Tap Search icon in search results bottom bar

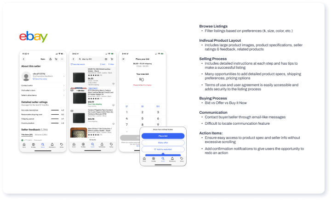pos(92,145)
